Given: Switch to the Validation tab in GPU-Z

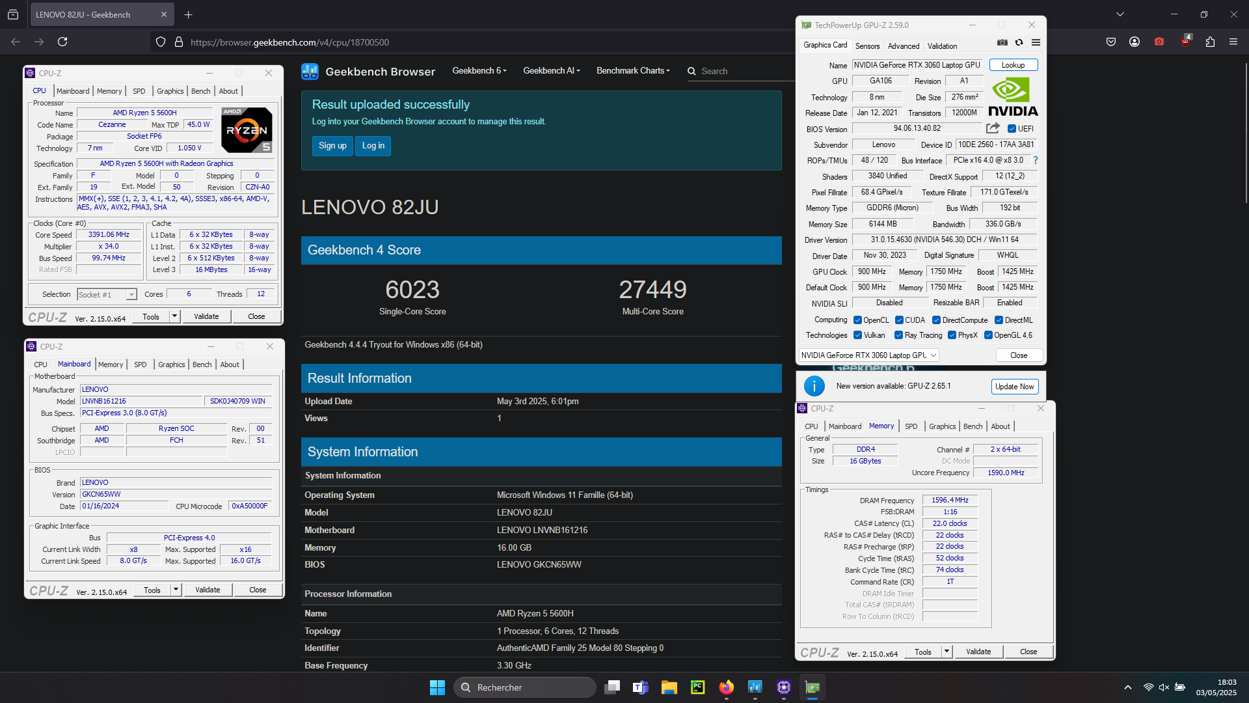Looking at the screenshot, I should pos(942,46).
